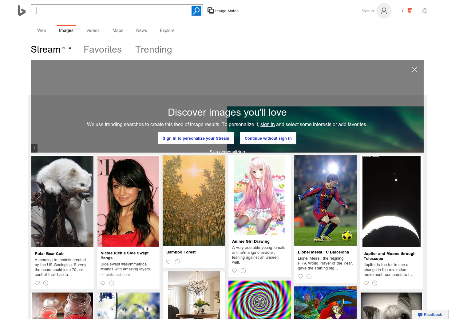This screenshot has height=319, width=455.
Task: Open the Anime Girl Drawing thumbnail
Action: pos(260,195)
